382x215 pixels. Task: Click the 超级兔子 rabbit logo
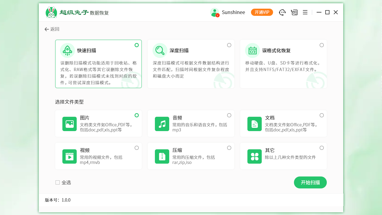[51, 12]
